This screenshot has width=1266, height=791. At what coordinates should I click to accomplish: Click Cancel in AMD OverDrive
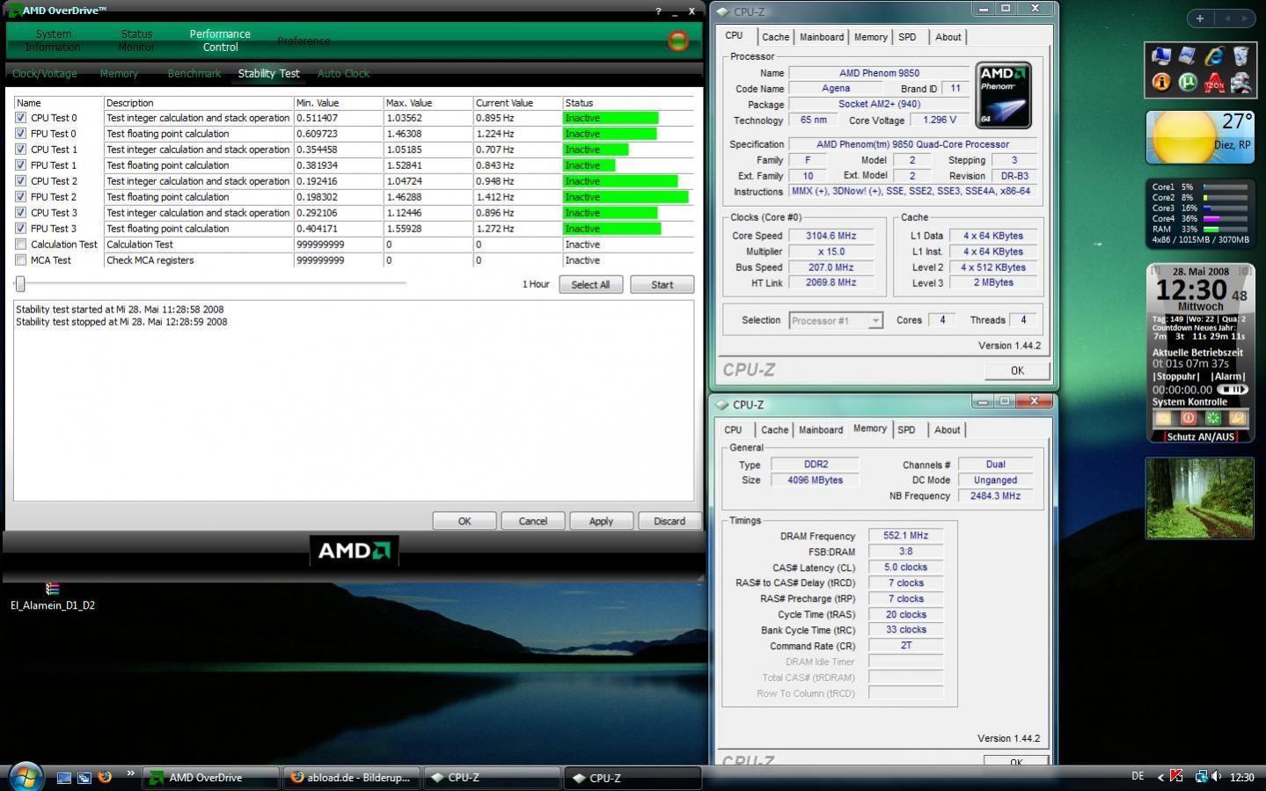(x=532, y=521)
